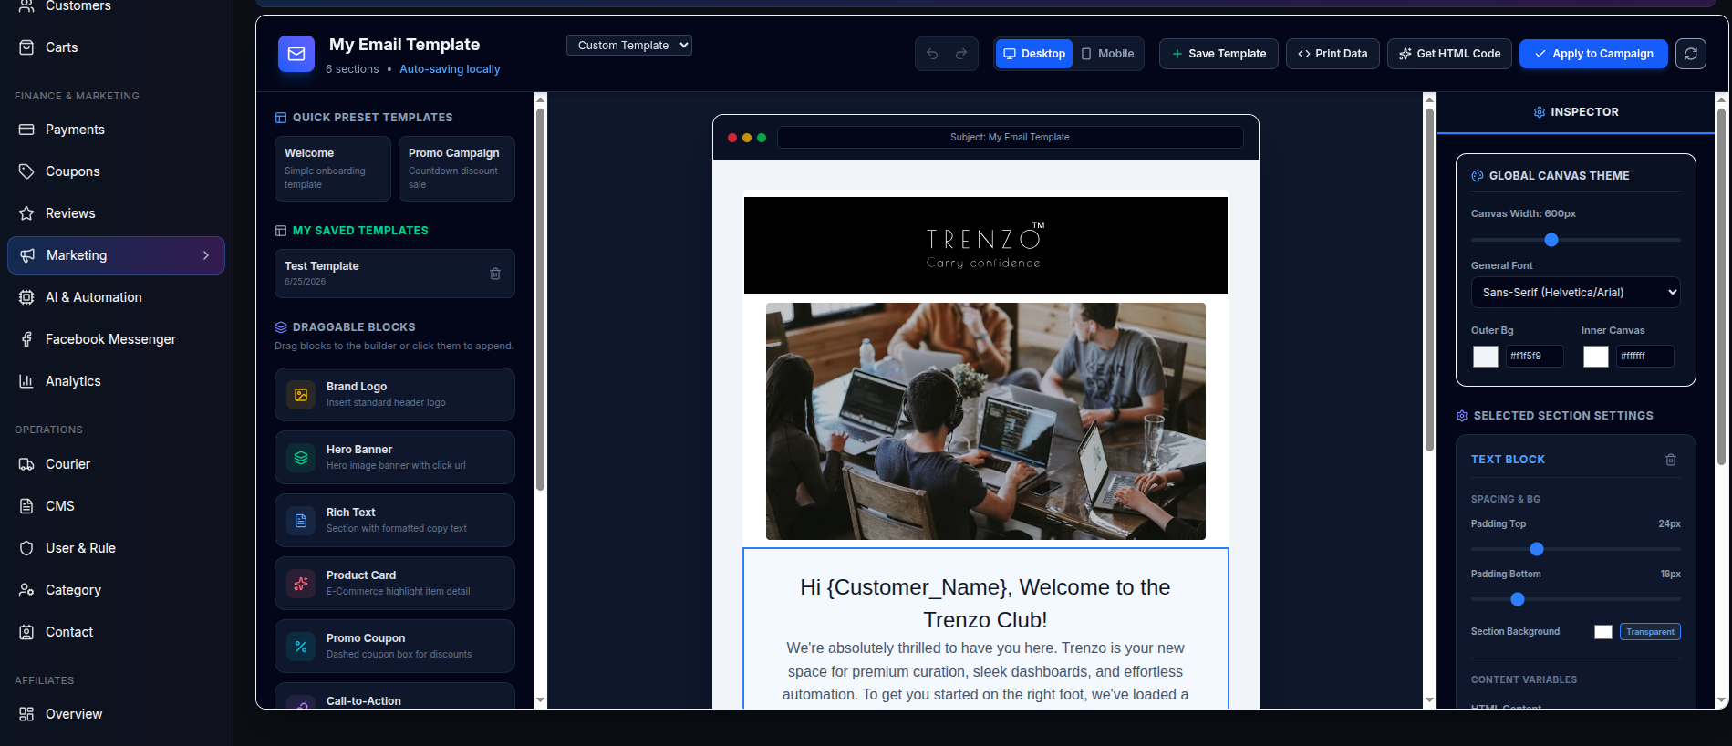1732x746 pixels.
Task: Load the Welcome preset template
Action: click(x=333, y=169)
